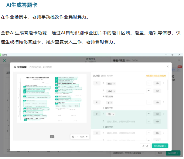Edit score field of question 2
Image resolution: width=184 pixels, height=159 pixels.
(157, 102)
